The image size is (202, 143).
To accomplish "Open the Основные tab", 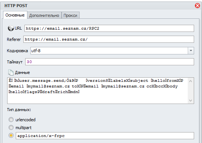I will pos(15,15).
